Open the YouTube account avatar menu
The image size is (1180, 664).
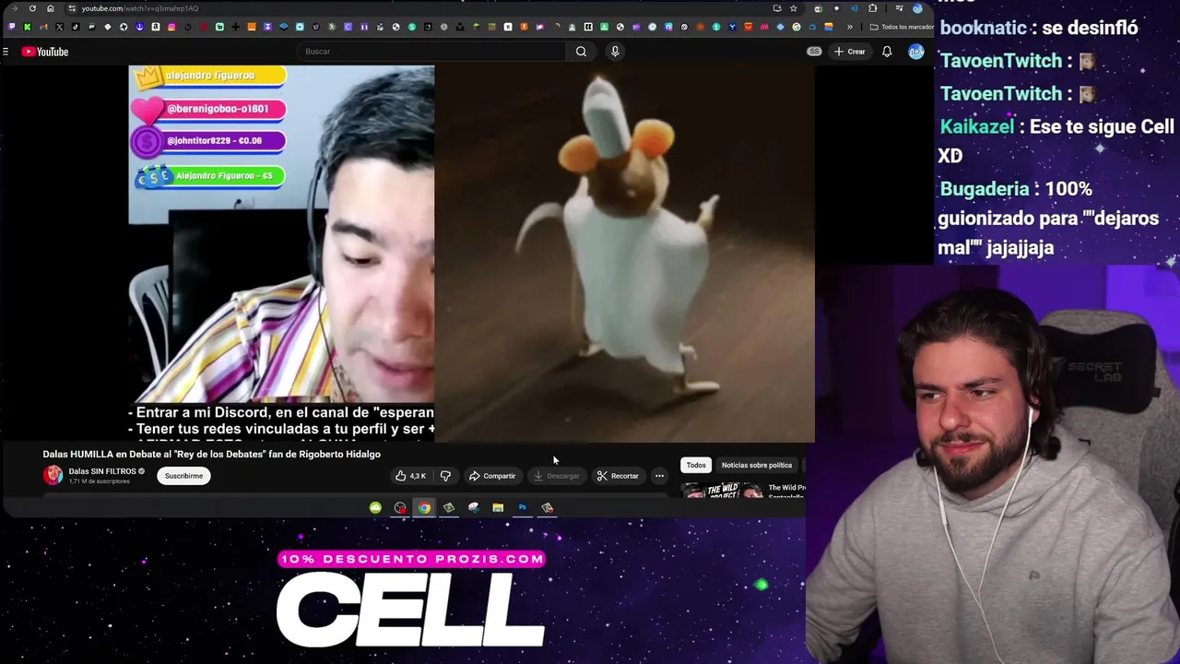tap(915, 52)
